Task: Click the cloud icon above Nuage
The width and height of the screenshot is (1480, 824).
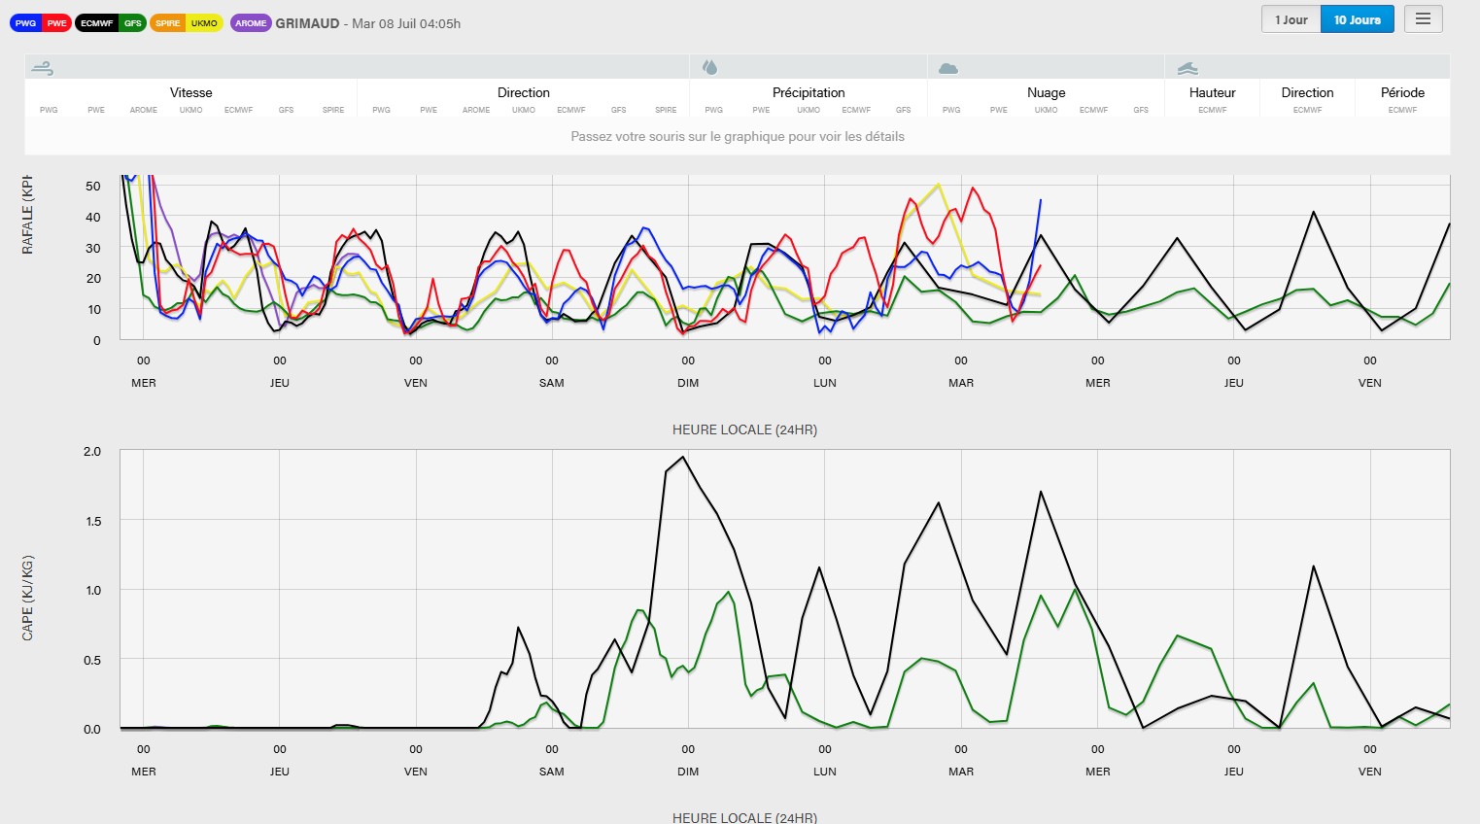Action: click(x=948, y=68)
